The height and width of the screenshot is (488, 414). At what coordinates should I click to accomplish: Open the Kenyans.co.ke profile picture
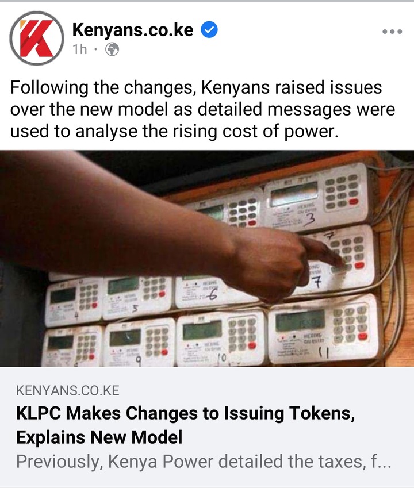click(37, 39)
